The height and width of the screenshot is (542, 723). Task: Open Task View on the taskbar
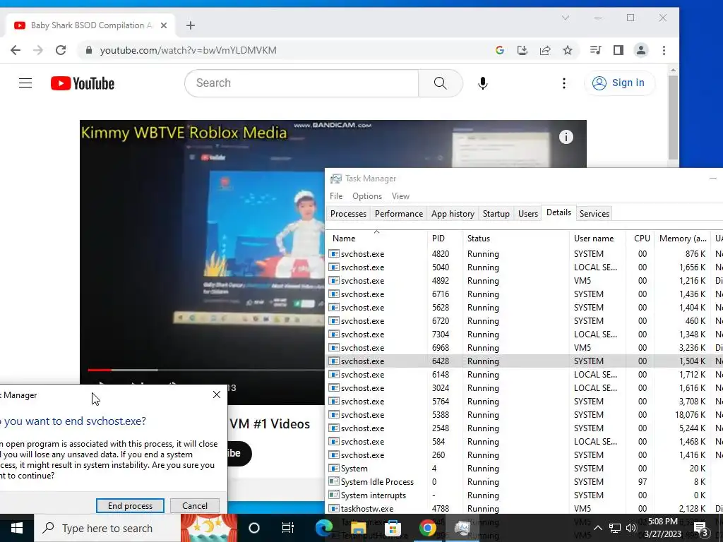tap(288, 528)
